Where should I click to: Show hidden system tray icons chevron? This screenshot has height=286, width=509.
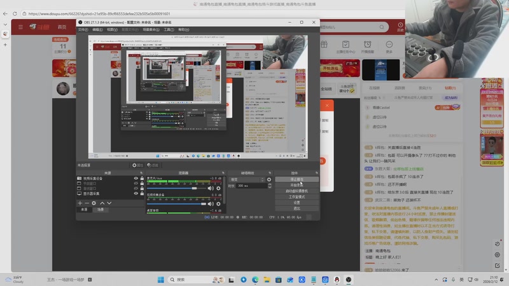[436, 280]
